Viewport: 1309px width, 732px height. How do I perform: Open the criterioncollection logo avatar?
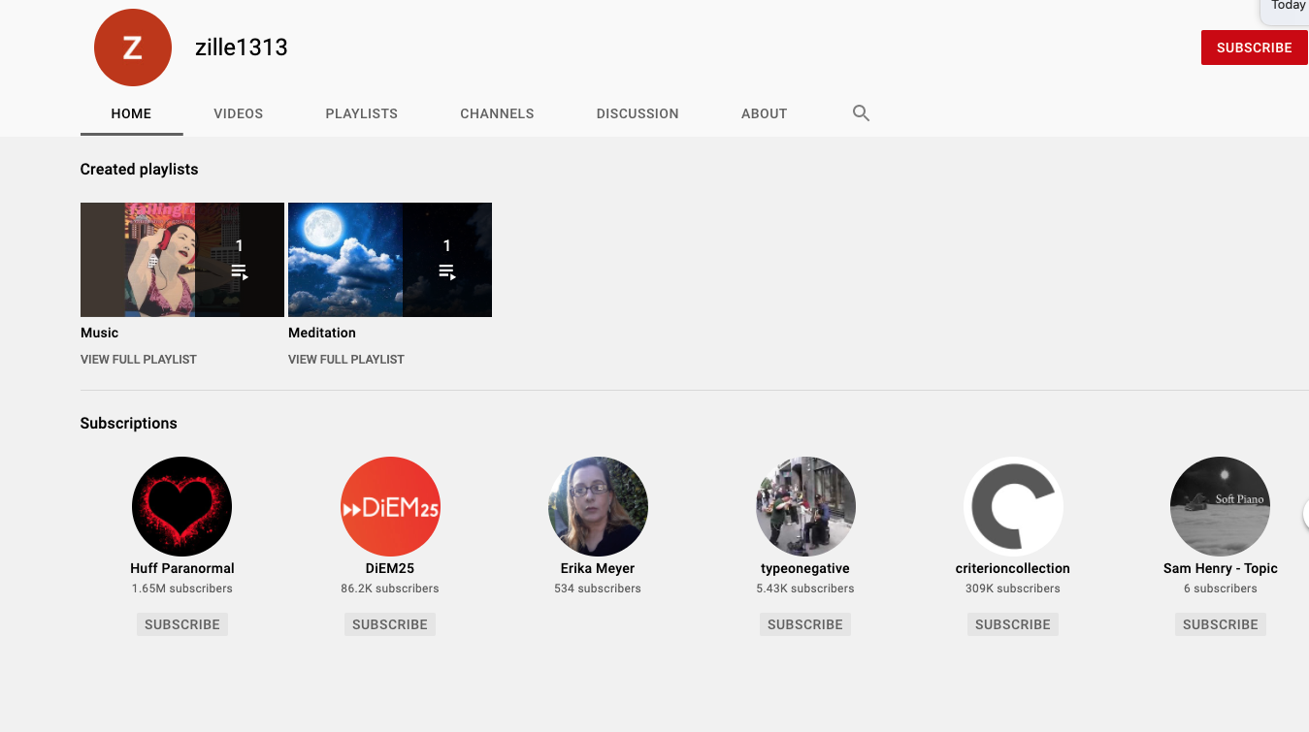click(1013, 506)
